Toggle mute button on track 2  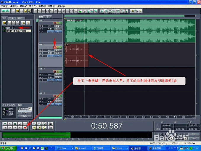(60, 47)
